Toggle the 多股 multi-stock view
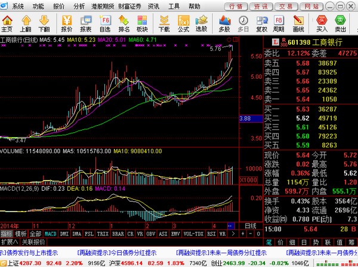358x267 pixels. click(224, 23)
